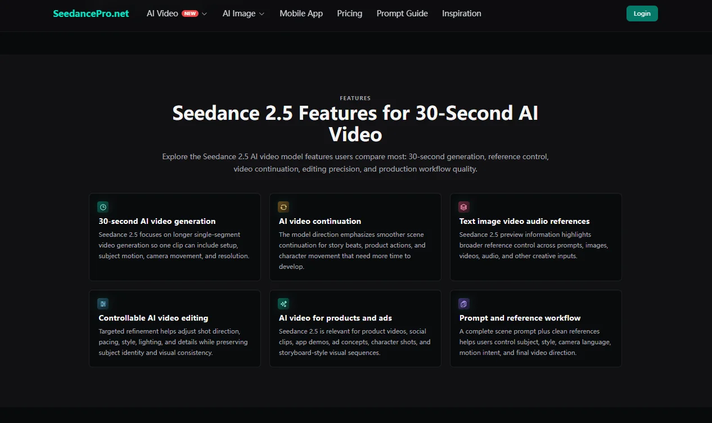
Task: Expand the AI Video dropdown chevron
Action: tap(204, 14)
